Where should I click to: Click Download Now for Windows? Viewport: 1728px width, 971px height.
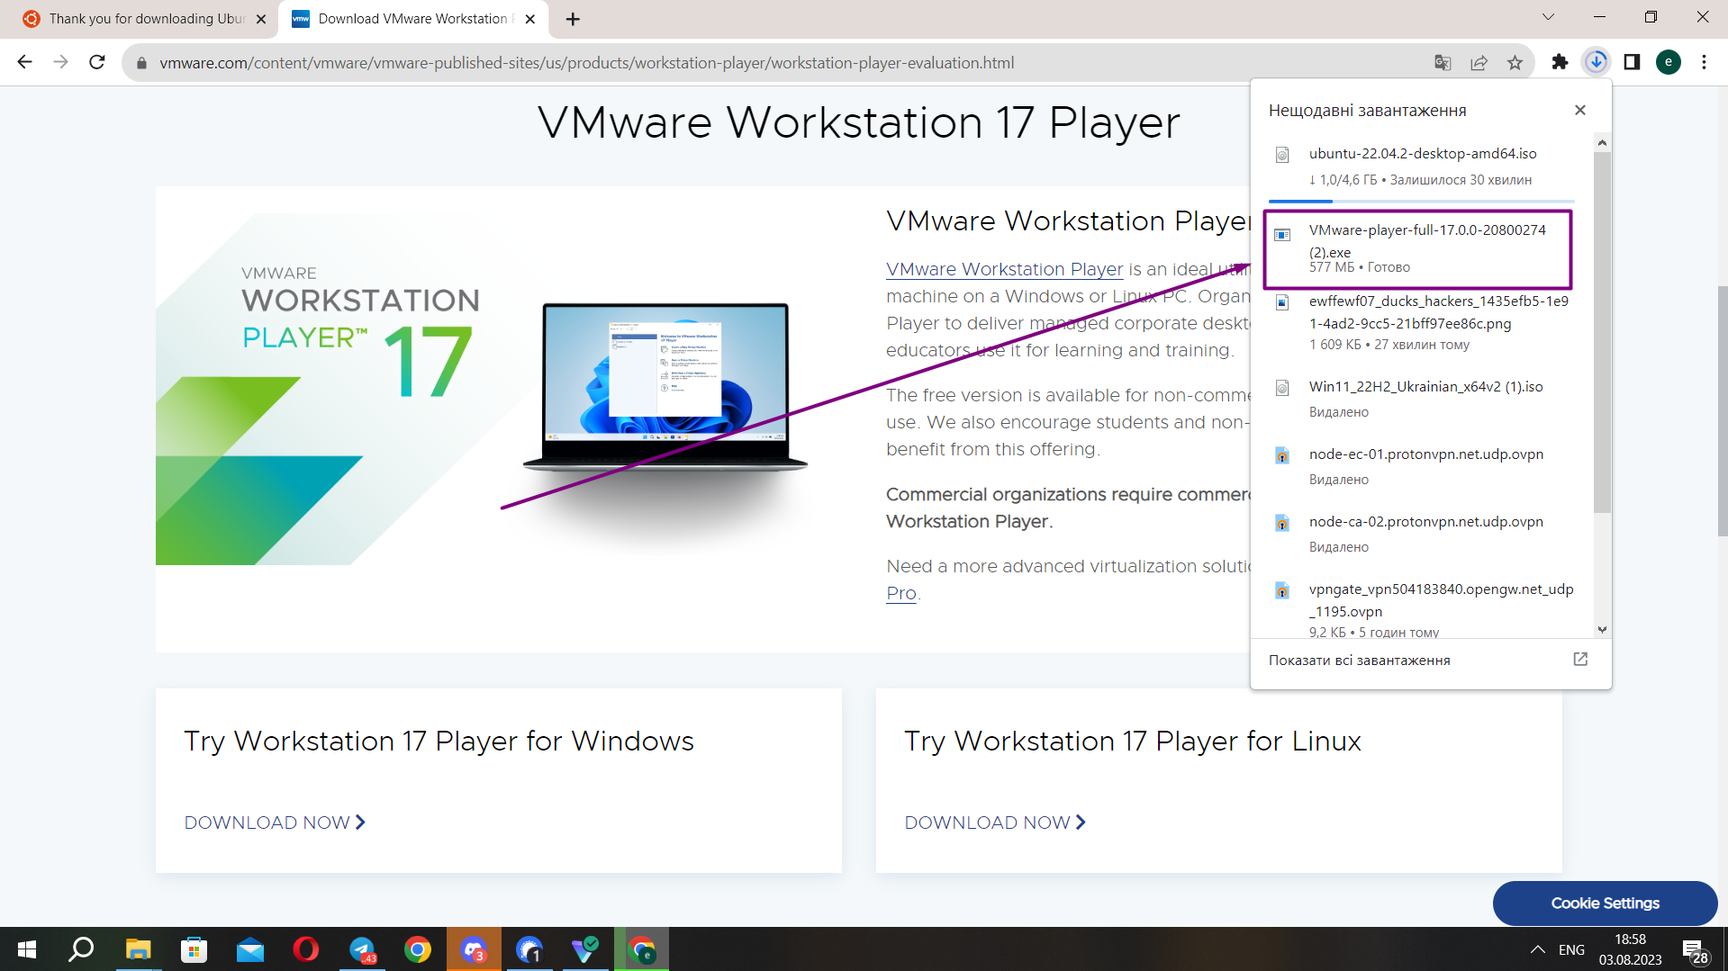pyautogui.click(x=275, y=823)
